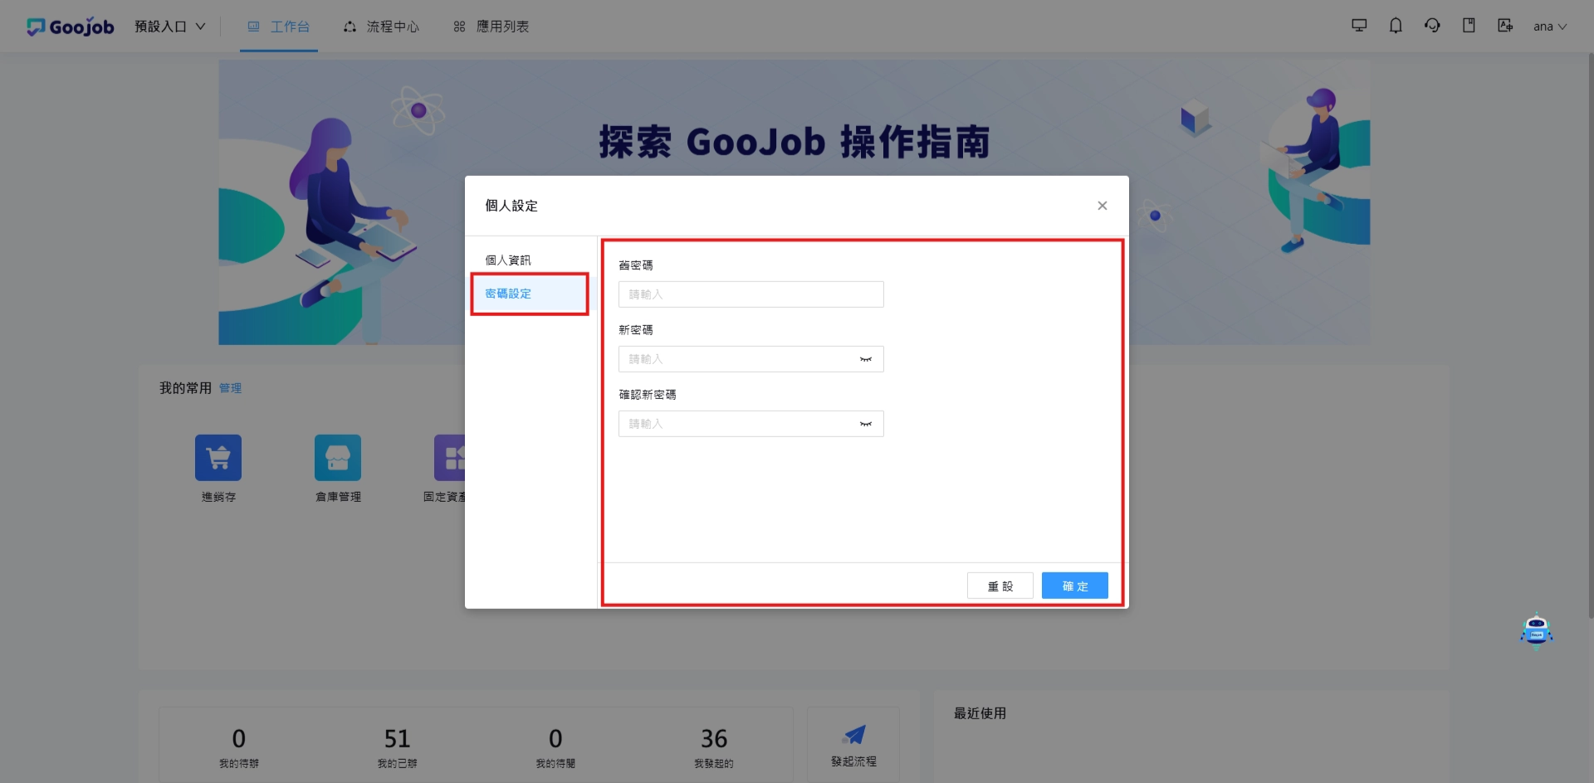1594x783 pixels.
Task: Show the 確認新密碼 field's password
Action: pyautogui.click(x=866, y=424)
